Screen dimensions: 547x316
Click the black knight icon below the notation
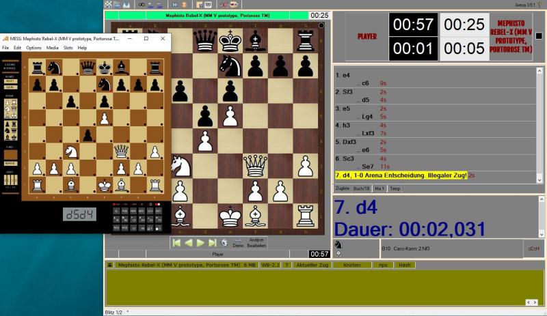coord(338,244)
